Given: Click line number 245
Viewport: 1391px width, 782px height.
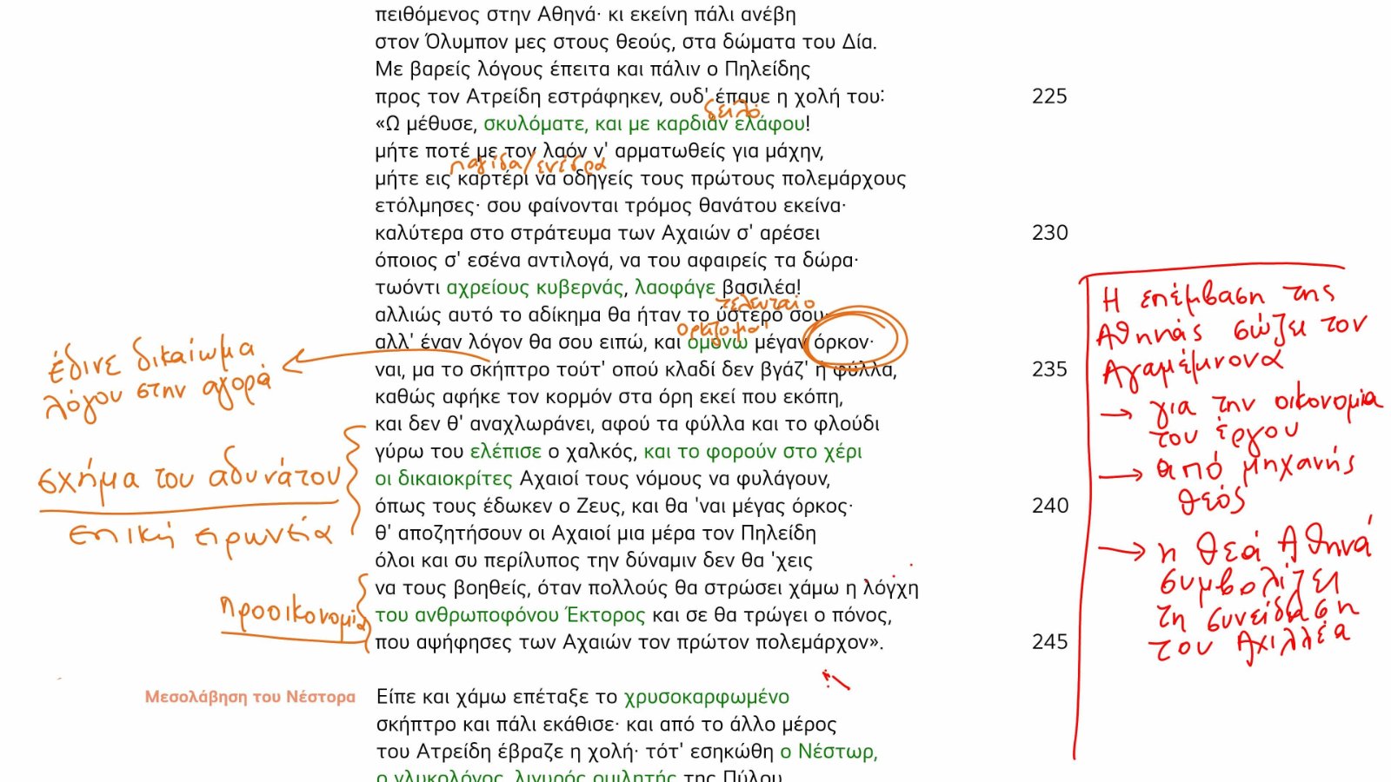Looking at the screenshot, I should click(1049, 642).
